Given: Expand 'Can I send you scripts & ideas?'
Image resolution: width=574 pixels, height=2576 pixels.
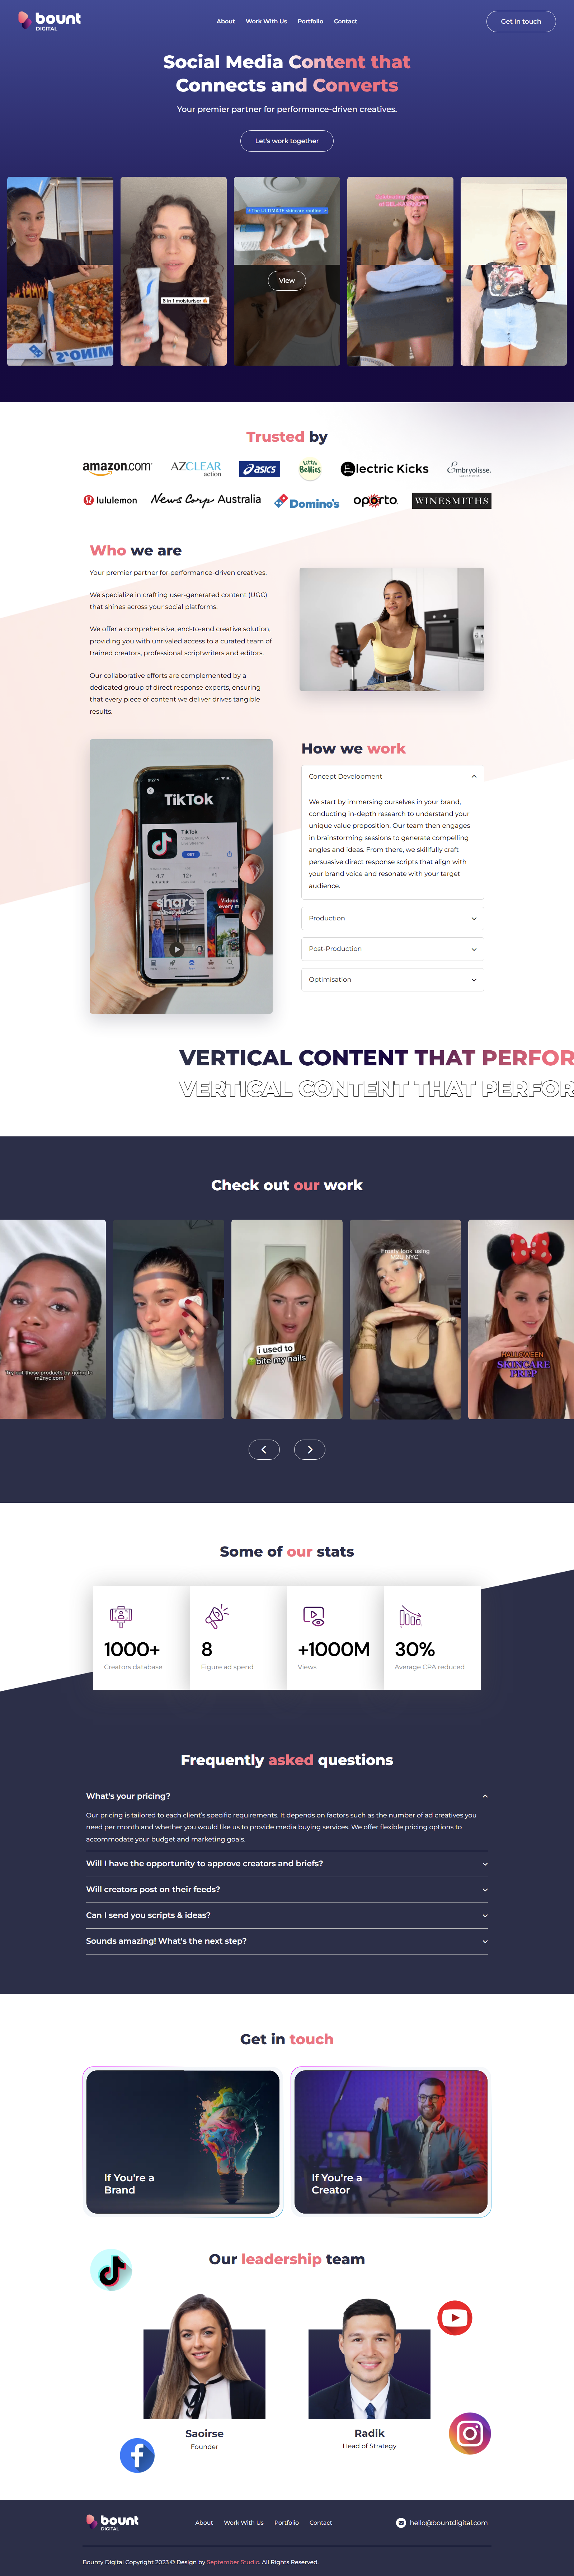Looking at the screenshot, I should click(287, 1915).
